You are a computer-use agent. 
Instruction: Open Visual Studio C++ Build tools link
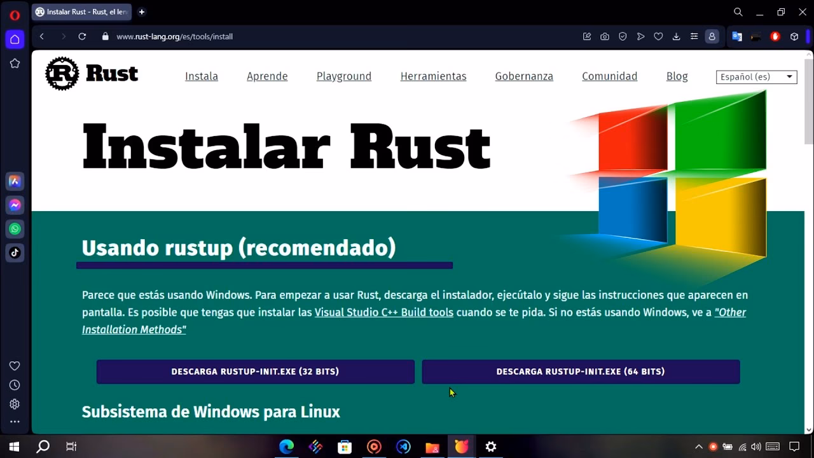pyautogui.click(x=384, y=312)
